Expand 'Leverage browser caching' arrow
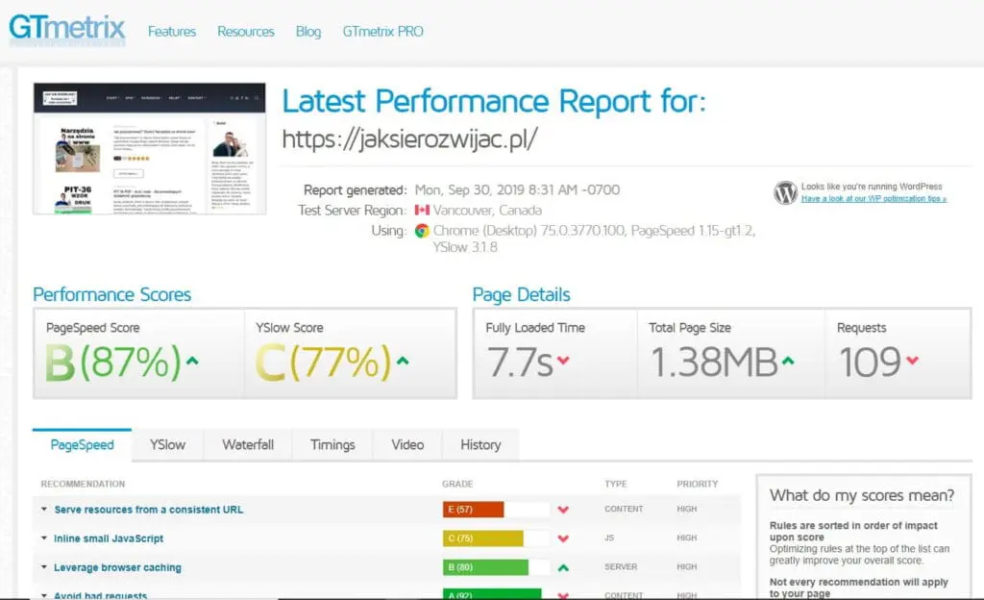 (x=44, y=566)
